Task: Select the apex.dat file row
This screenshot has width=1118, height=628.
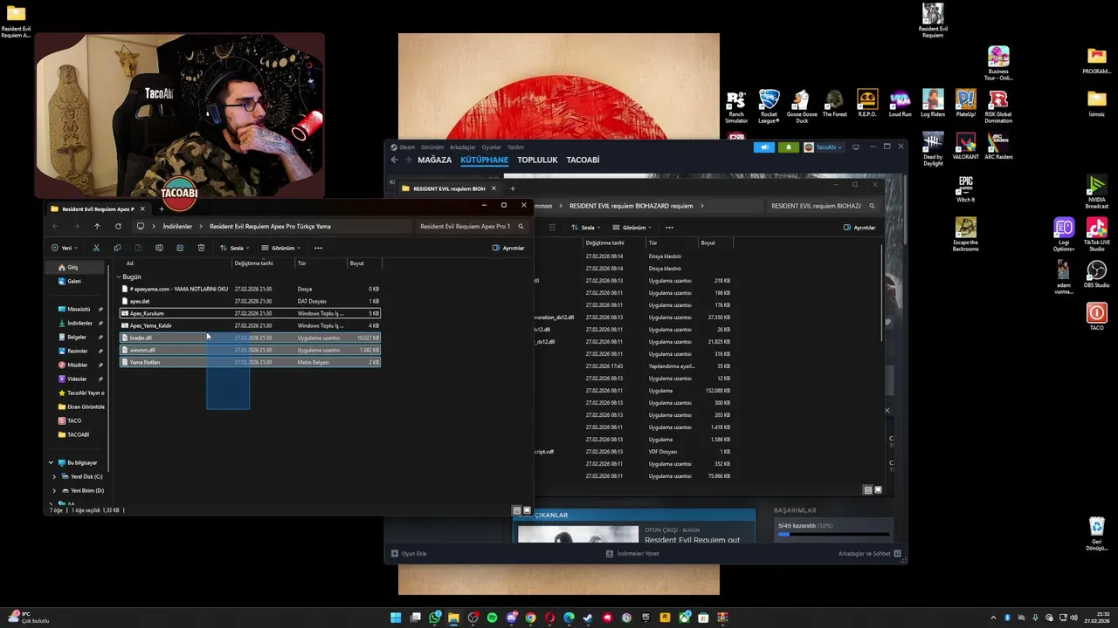Action: pos(250,301)
